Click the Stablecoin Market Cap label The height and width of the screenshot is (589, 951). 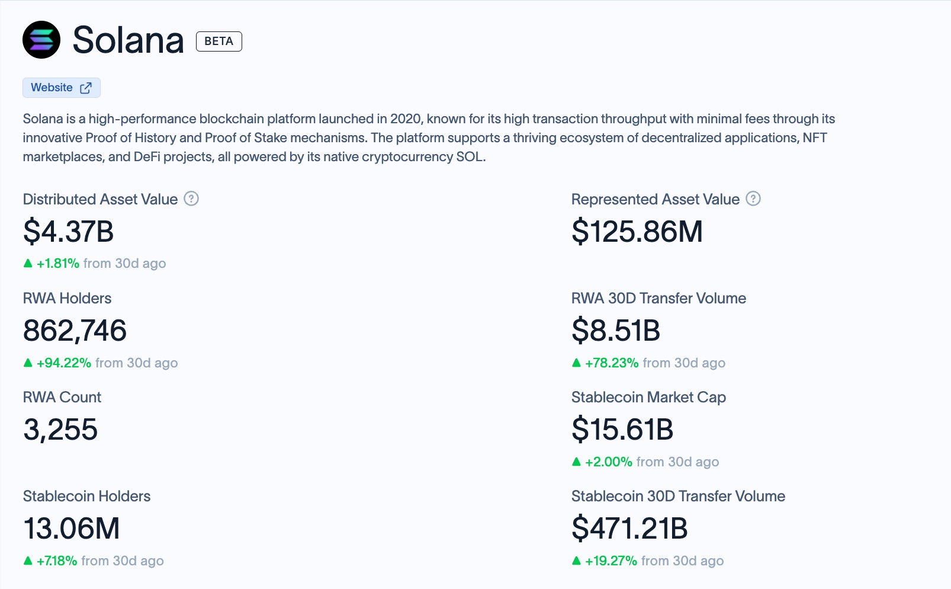(648, 397)
